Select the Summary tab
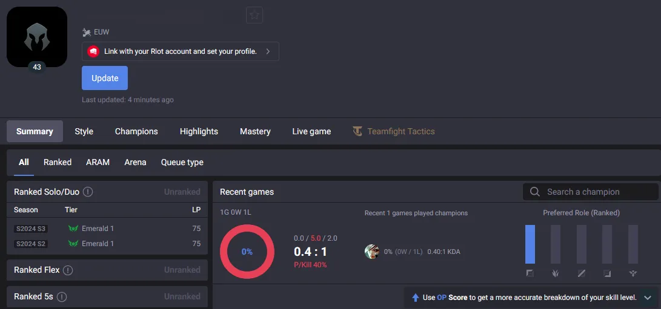The image size is (661, 309). pos(35,131)
